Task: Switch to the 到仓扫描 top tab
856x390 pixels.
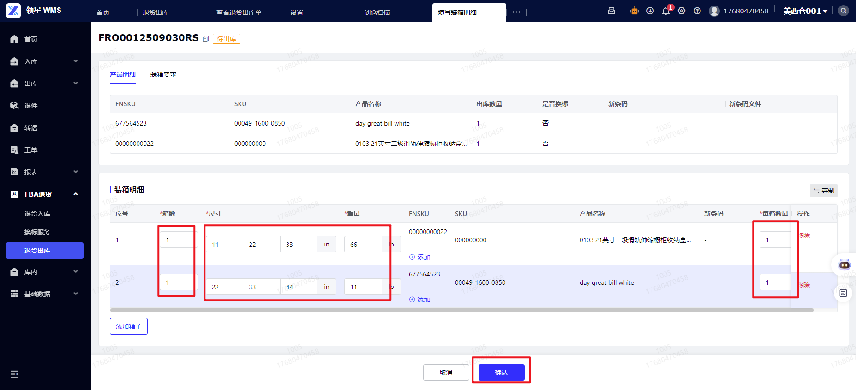Action: pyautogui.click(x=377, y=12)
